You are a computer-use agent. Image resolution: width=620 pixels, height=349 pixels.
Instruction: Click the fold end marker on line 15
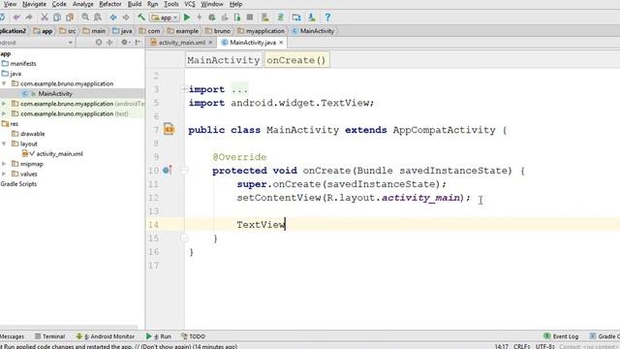(x=184, y=238)
